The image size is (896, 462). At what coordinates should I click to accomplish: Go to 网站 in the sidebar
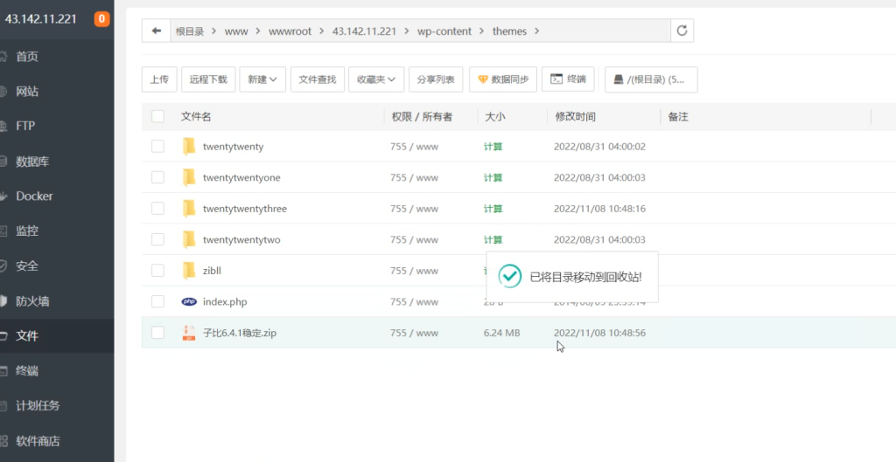[x=27, y=91]
